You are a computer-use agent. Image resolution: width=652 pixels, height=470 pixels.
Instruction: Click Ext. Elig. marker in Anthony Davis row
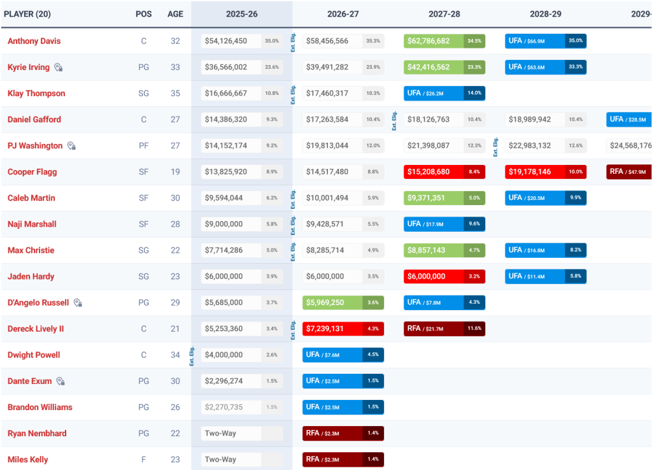[294, 41]
